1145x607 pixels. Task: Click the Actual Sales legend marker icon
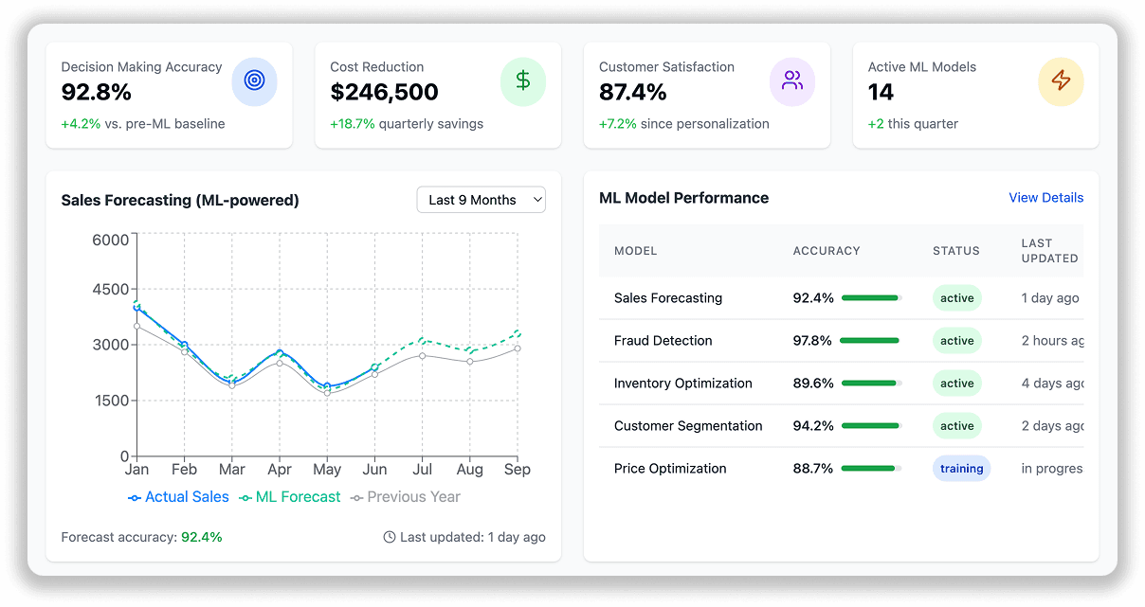(135, 497)
